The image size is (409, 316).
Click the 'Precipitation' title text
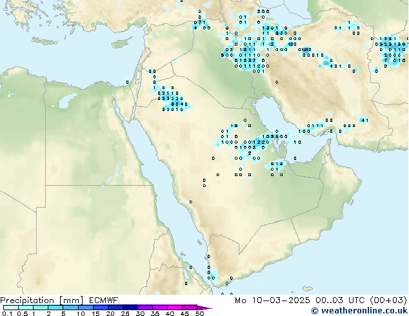[x=27, y=301]
